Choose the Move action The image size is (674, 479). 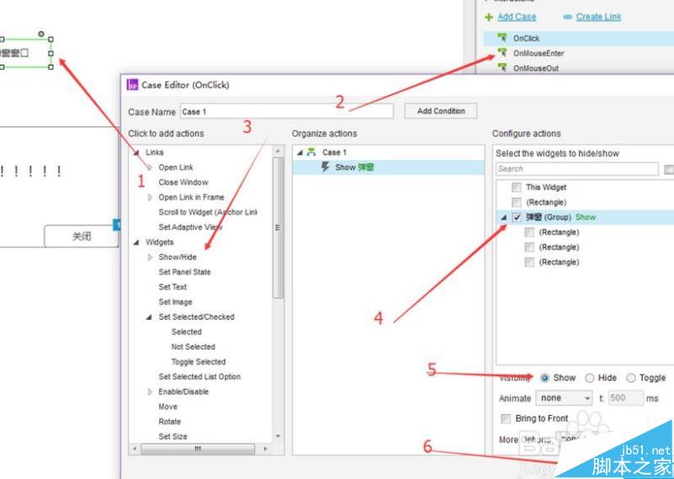tap(168, 407)
